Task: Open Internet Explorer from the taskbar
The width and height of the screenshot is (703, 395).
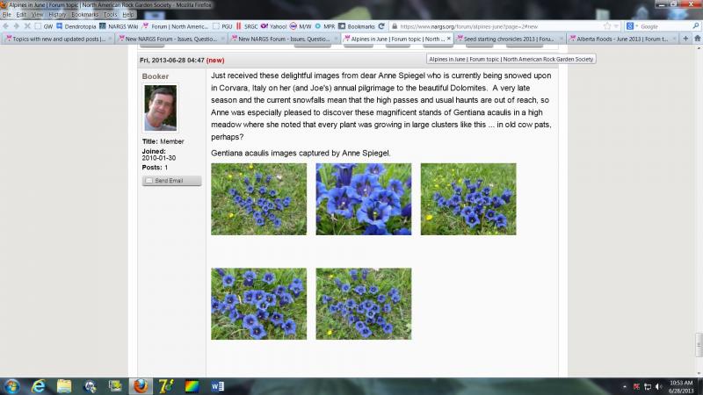Action: [39, 384]
